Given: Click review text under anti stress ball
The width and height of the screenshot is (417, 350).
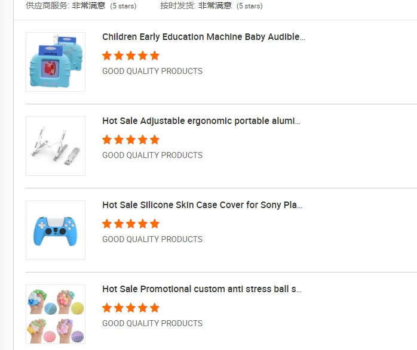Looking at the screenshot, I should click(x=152, y=323).
